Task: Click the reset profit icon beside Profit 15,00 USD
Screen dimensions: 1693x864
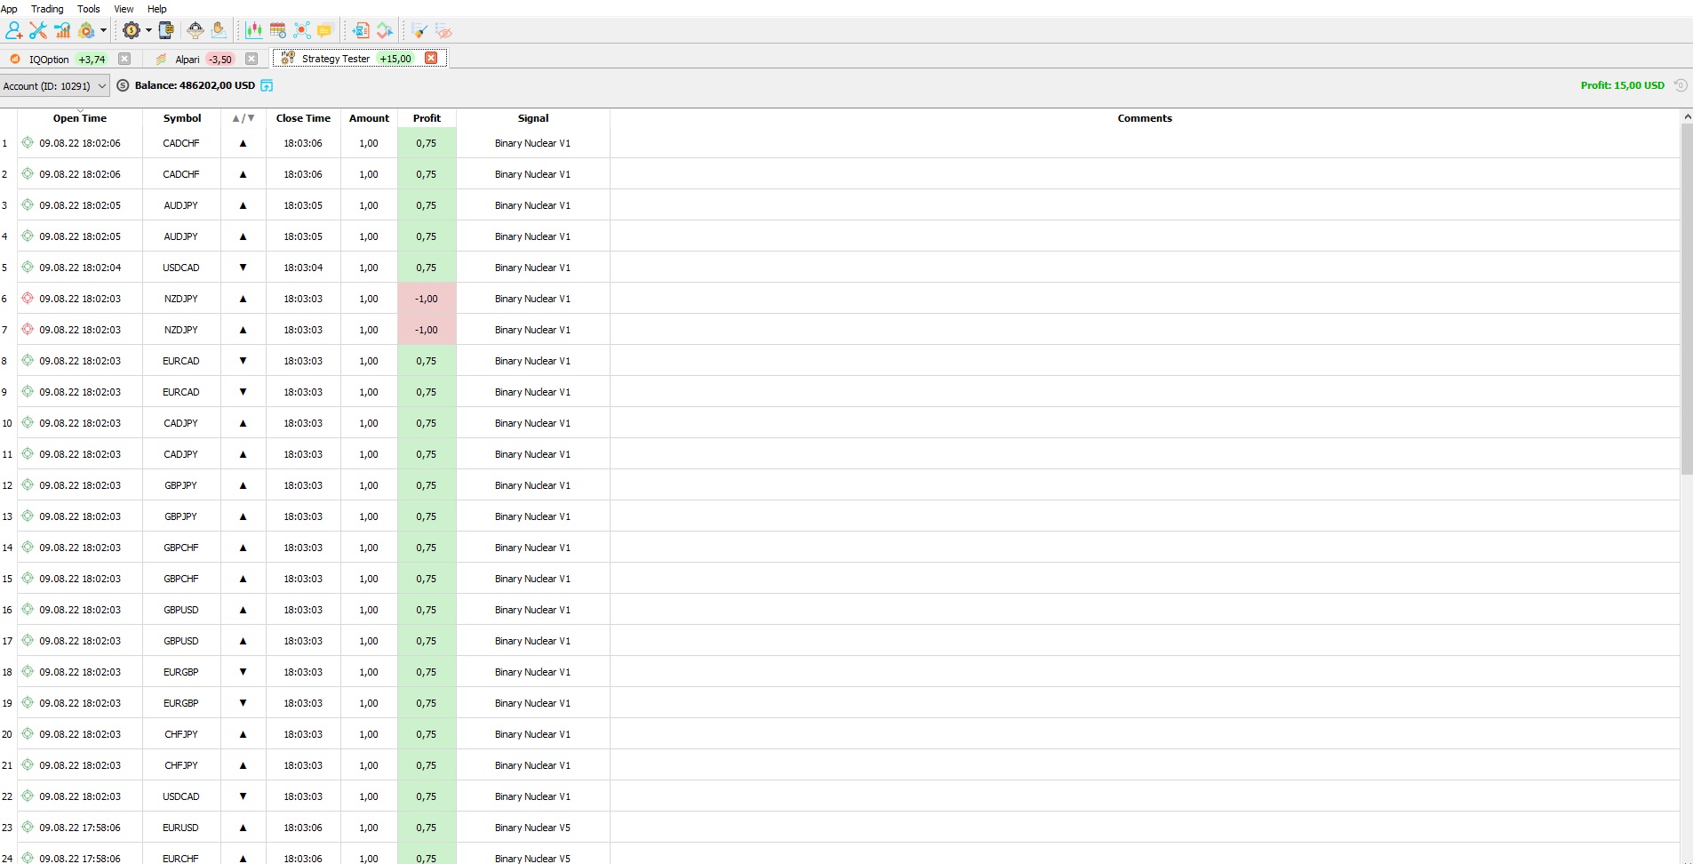Action: [x=1680, y=85]
